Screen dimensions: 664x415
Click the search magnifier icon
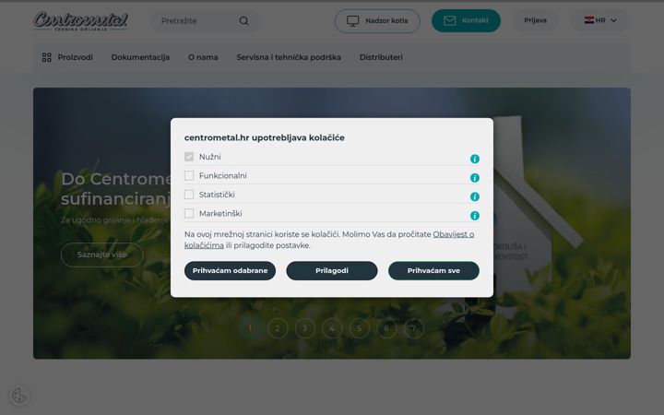pos(243,20)
